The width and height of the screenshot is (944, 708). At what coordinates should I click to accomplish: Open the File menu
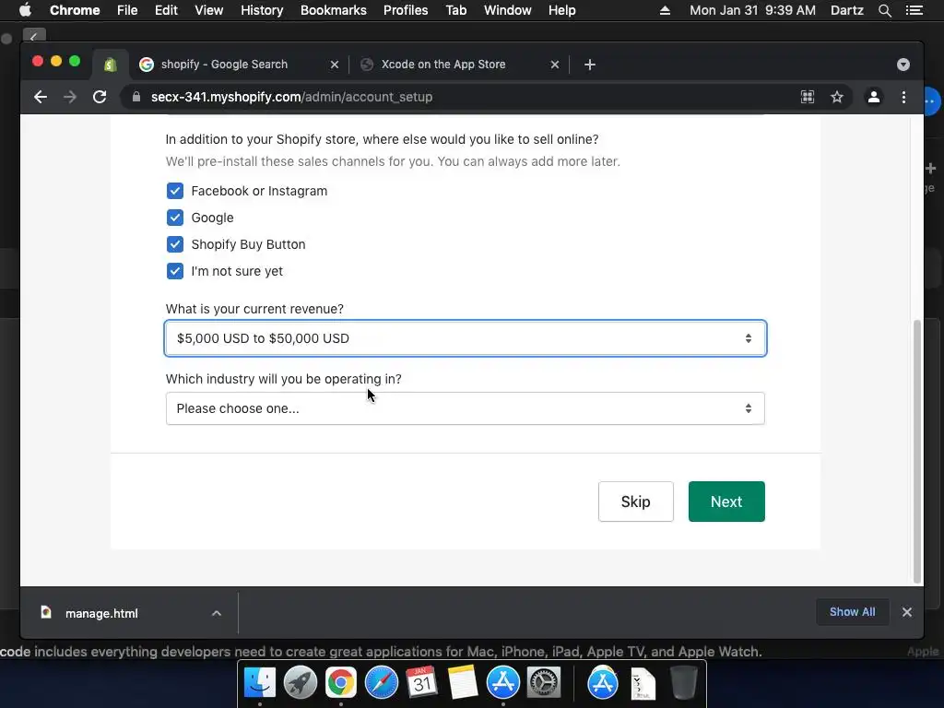(x=127, y=10)
